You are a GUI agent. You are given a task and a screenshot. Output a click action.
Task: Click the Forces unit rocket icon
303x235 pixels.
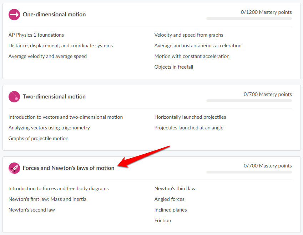[x=14, y=168]
